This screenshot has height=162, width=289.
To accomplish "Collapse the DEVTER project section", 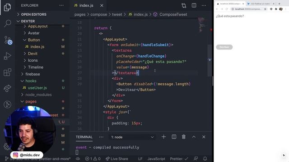I will point(28,21).
